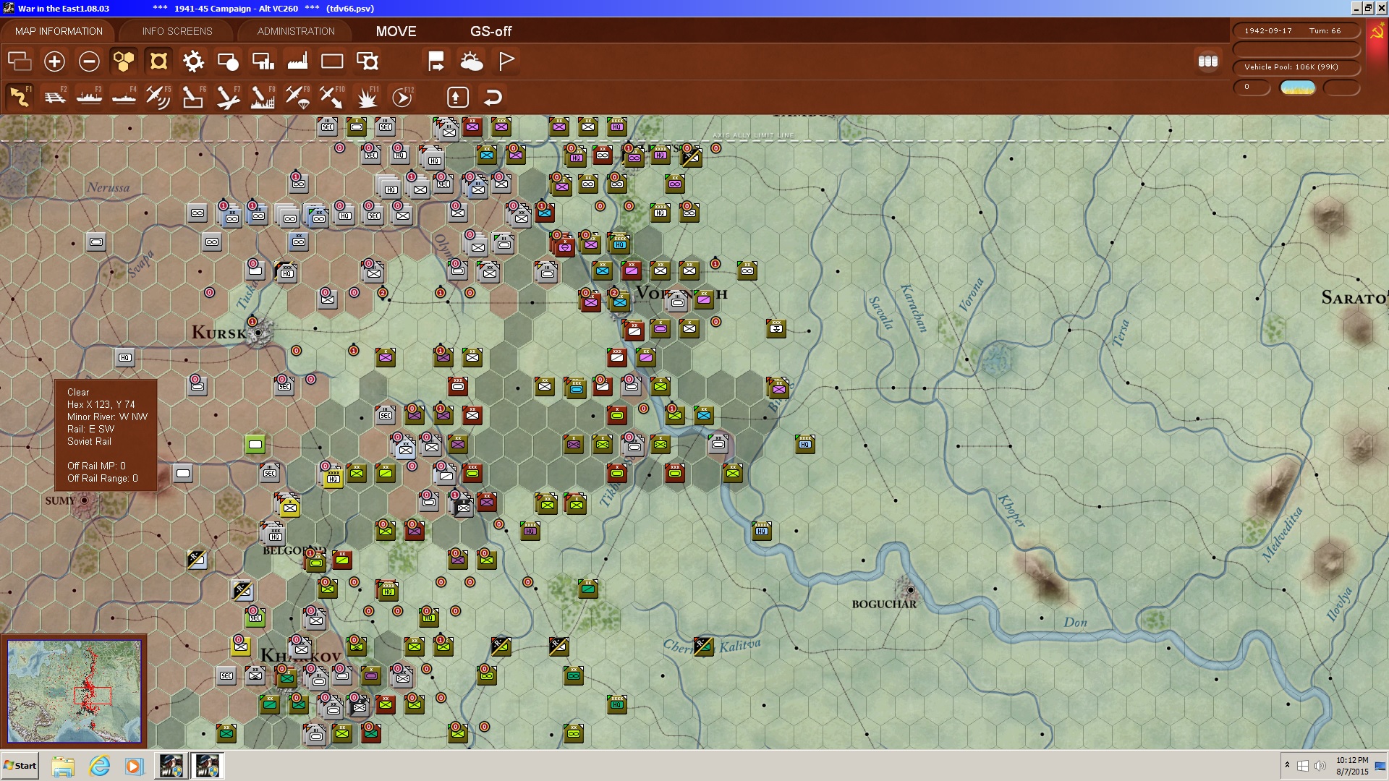Click the undo move arrow icon

tap(493, 97)
